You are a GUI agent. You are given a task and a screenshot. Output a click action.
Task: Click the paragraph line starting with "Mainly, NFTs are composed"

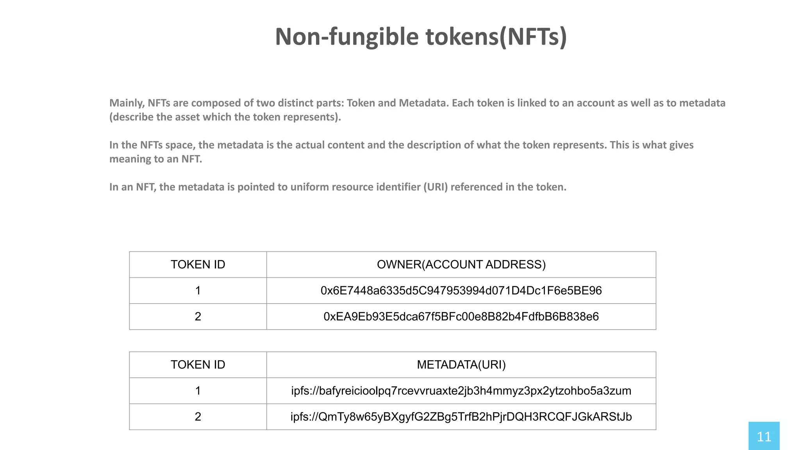point(417,103)
